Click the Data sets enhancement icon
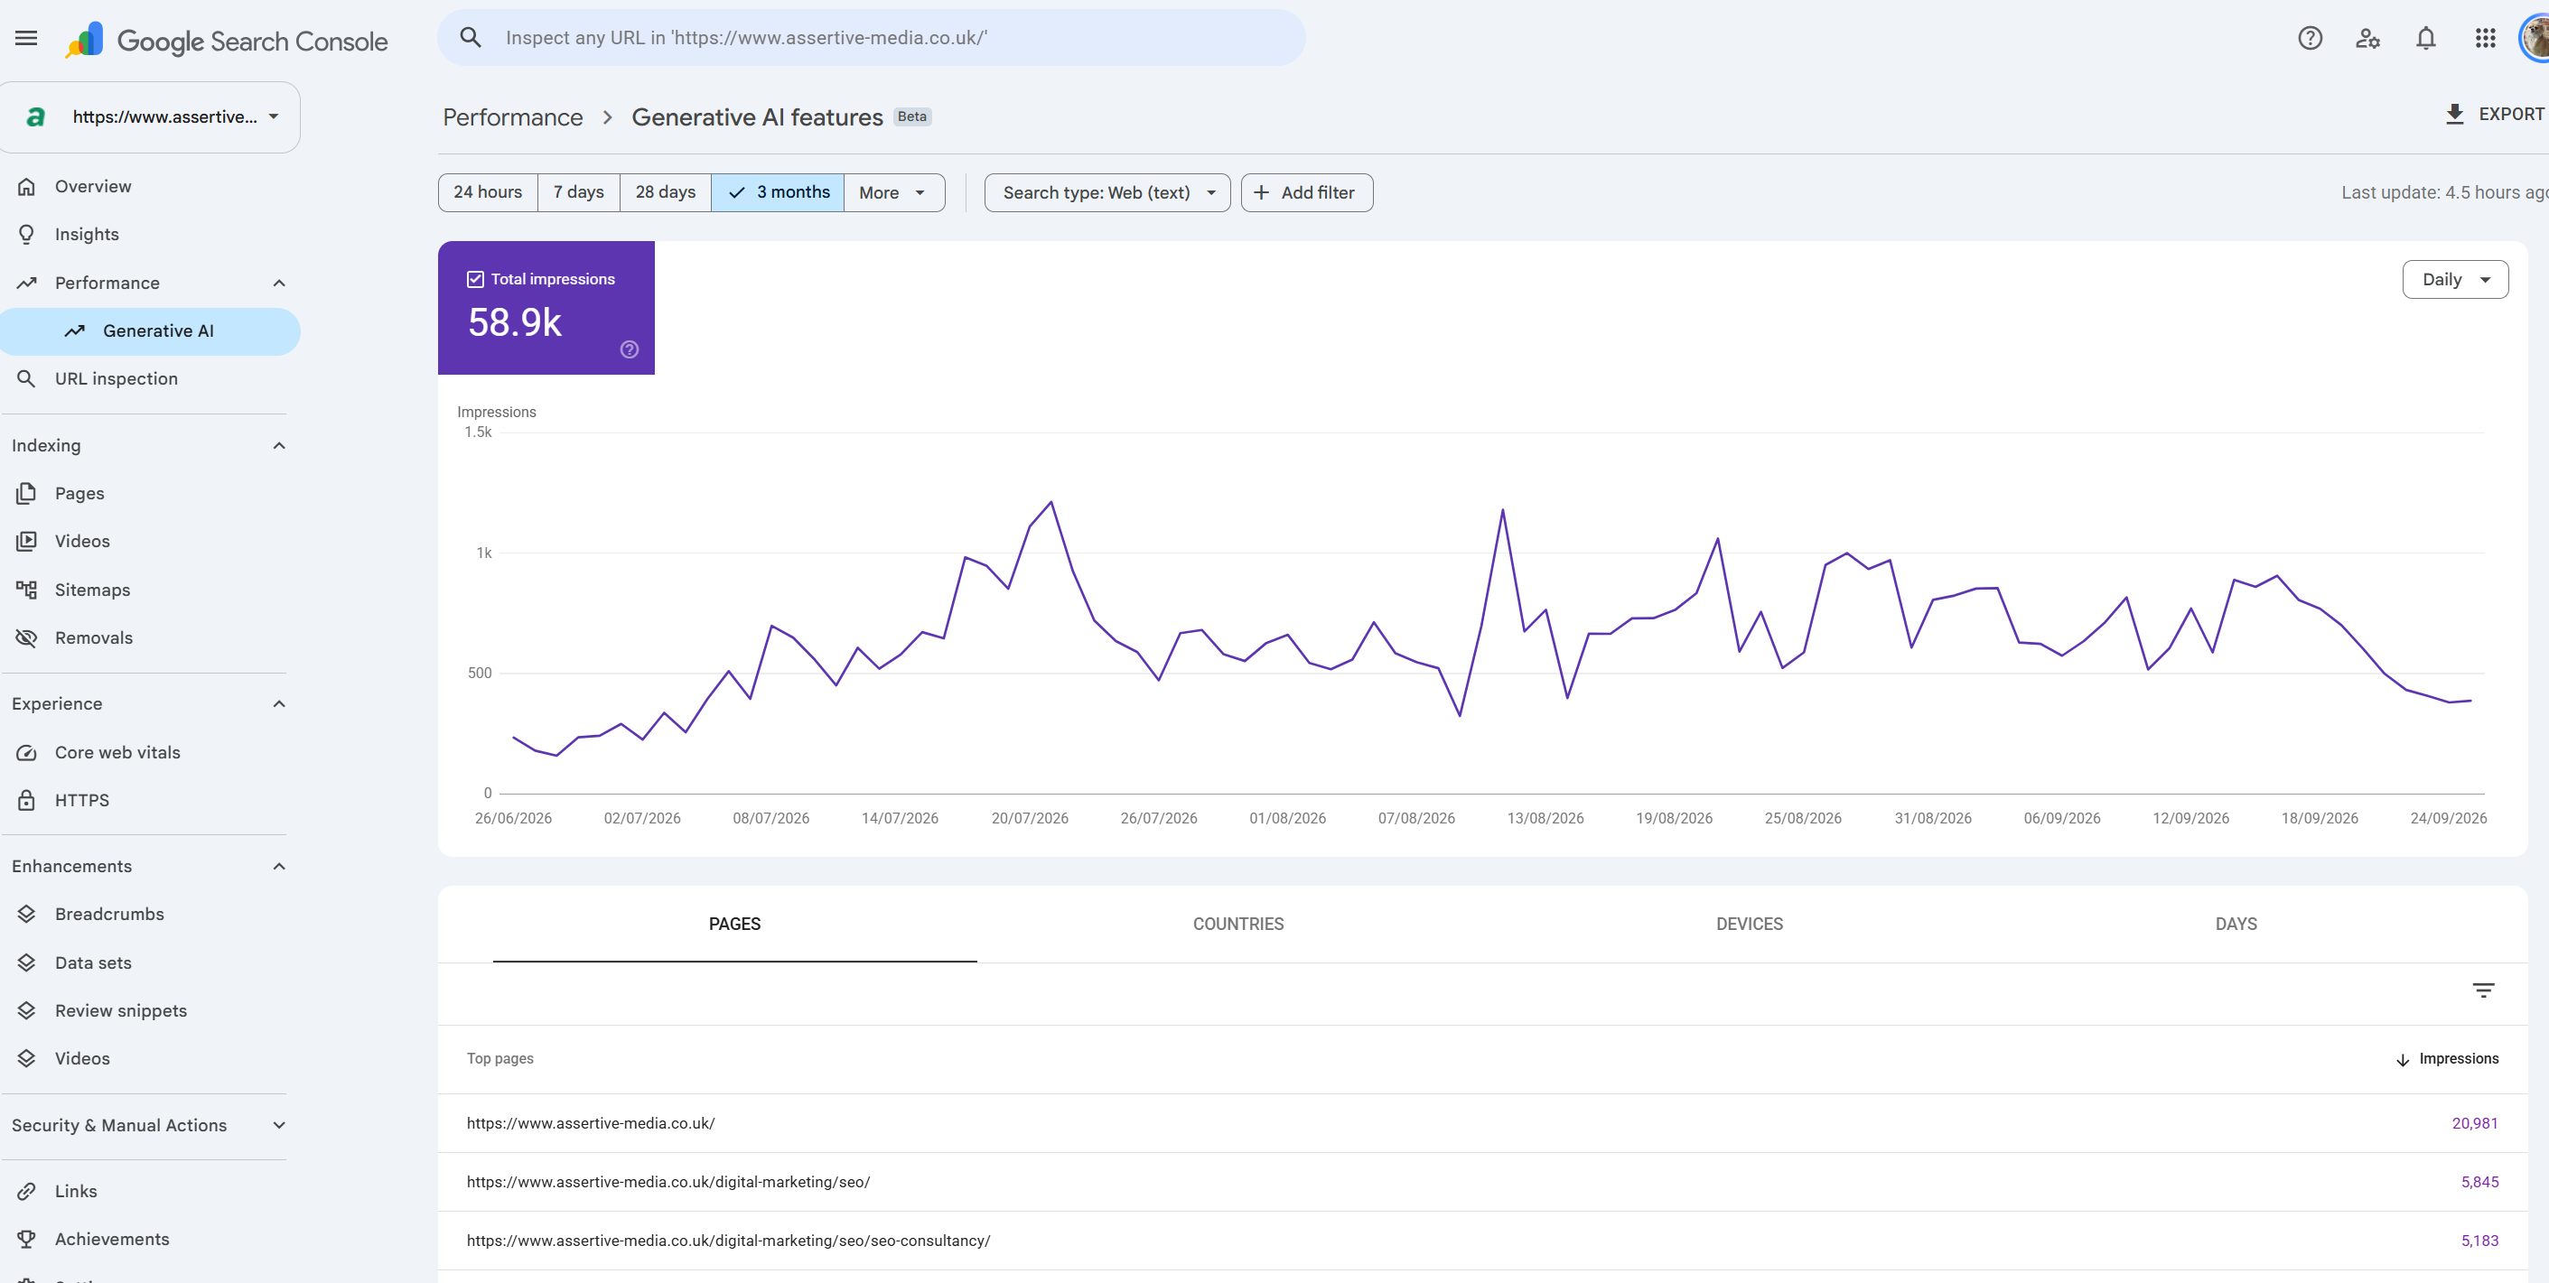The image size is (2549, 1283). click(27, 962)
